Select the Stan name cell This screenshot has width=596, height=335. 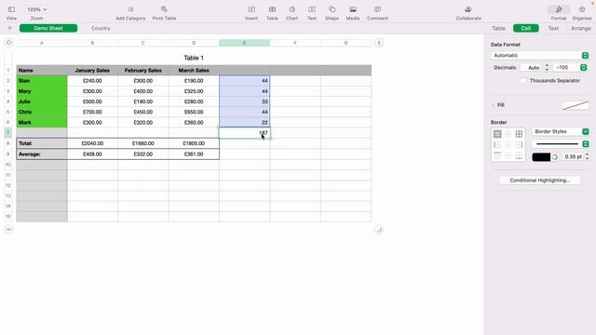click(42, 81)
